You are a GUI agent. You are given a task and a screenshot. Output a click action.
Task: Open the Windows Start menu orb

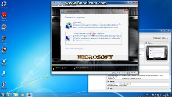point(3,95)
